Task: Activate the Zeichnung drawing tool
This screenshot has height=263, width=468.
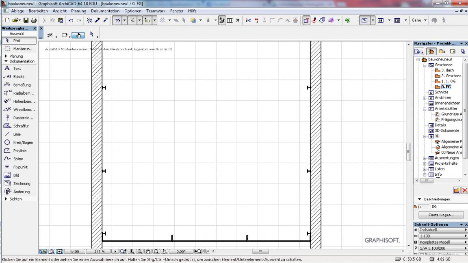Action: tap(19, 183)
